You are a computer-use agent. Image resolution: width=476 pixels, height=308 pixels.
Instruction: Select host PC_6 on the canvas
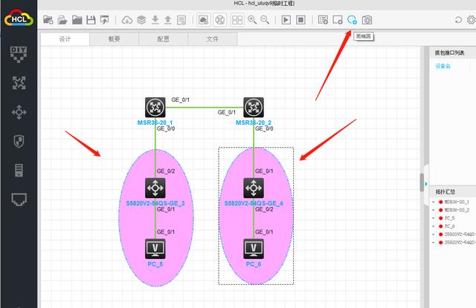click(254, 249)
